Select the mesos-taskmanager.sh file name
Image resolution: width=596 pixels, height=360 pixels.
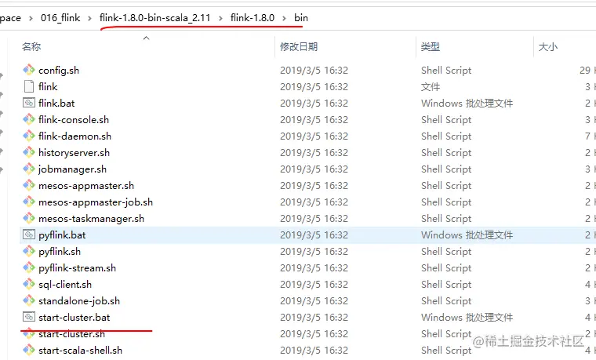pos(91,219)
